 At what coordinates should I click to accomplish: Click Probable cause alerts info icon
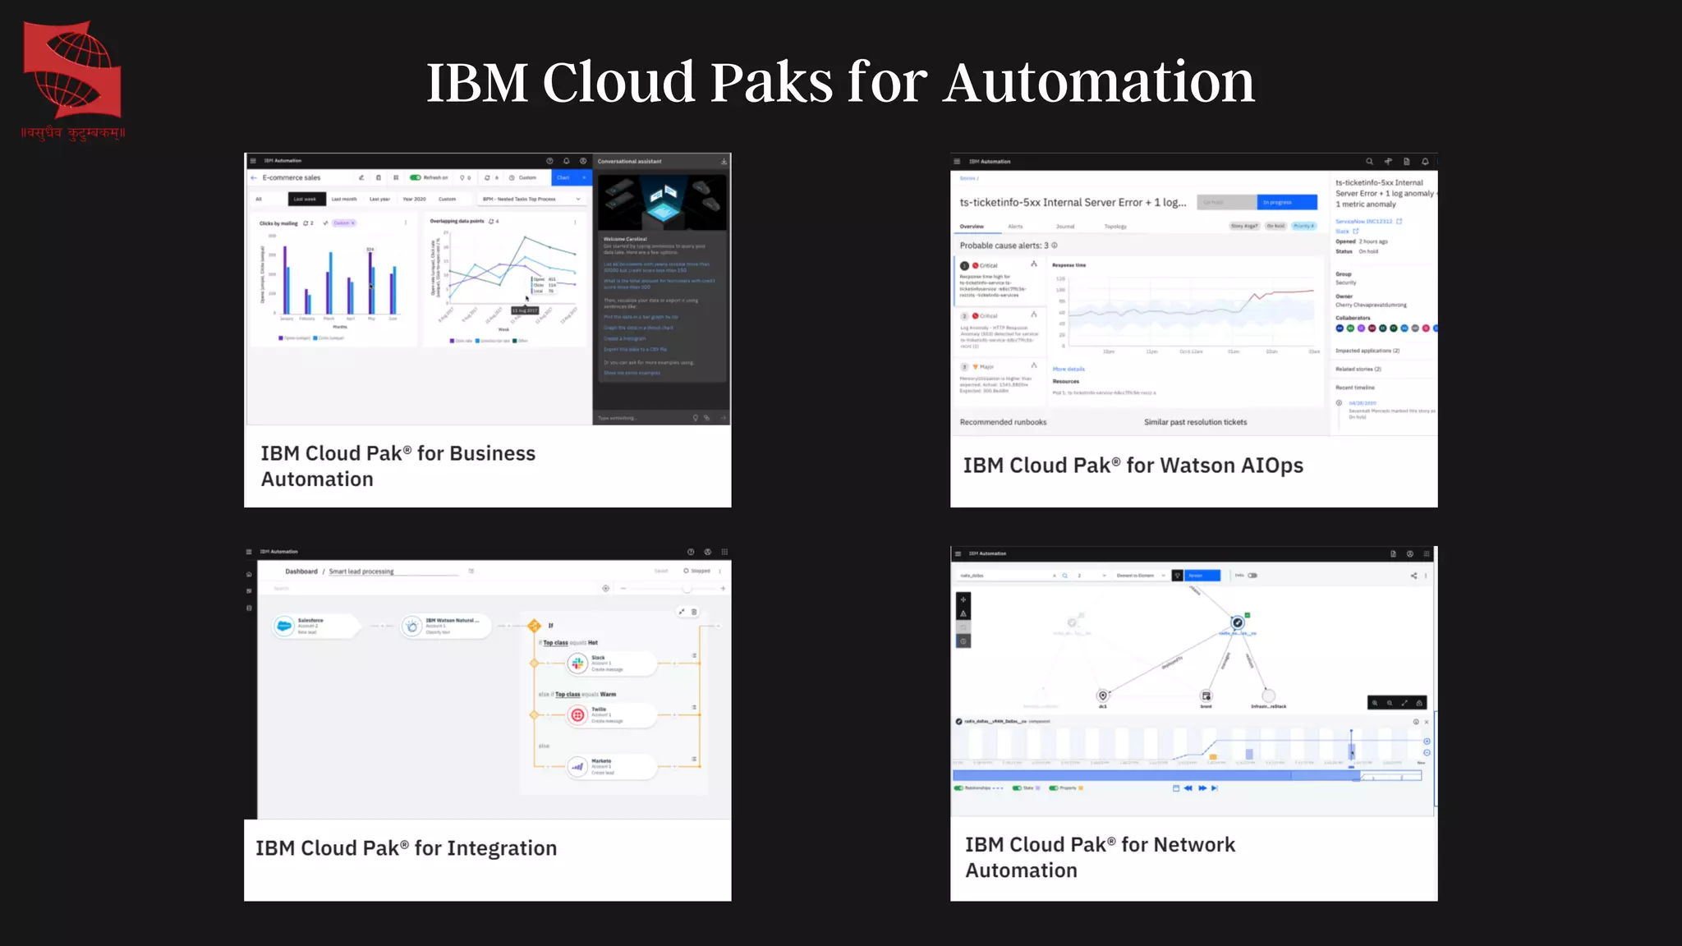pos(1055,246)
